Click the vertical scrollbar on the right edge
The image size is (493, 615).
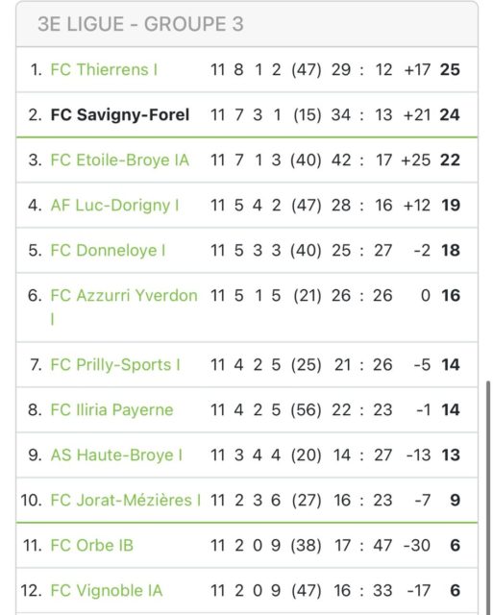[488, 498]
